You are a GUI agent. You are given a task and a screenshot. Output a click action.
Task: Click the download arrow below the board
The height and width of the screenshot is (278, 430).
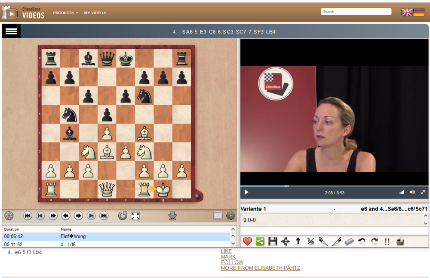(x=173, y=216)
